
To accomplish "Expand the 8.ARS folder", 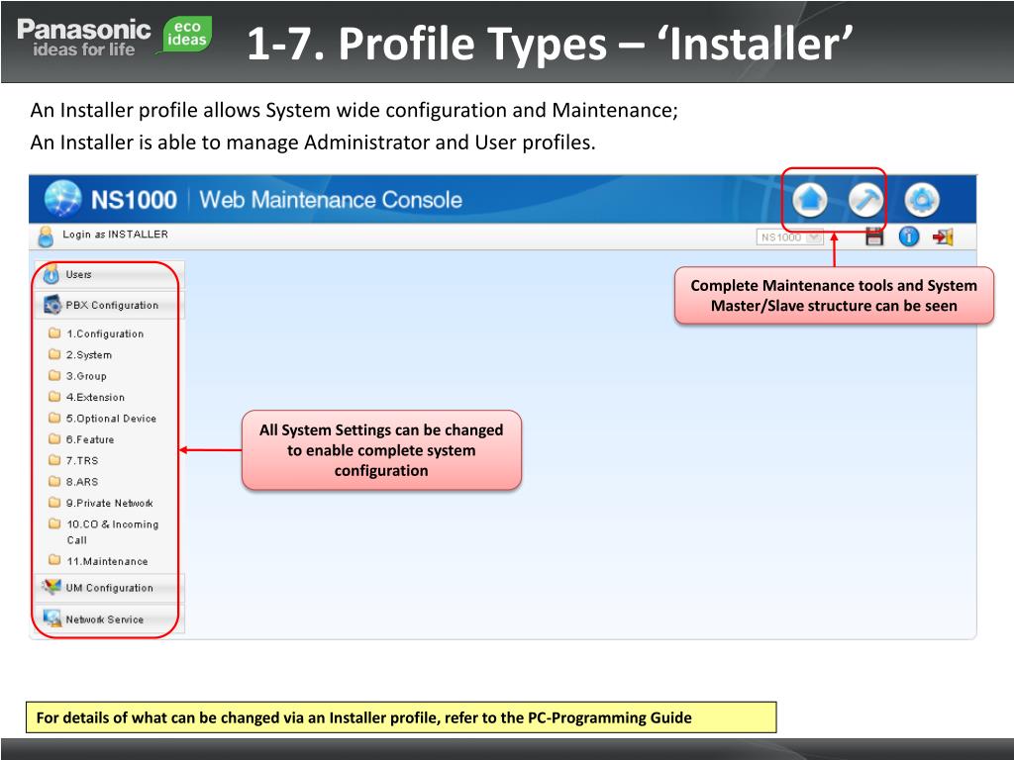I will 74,482.
